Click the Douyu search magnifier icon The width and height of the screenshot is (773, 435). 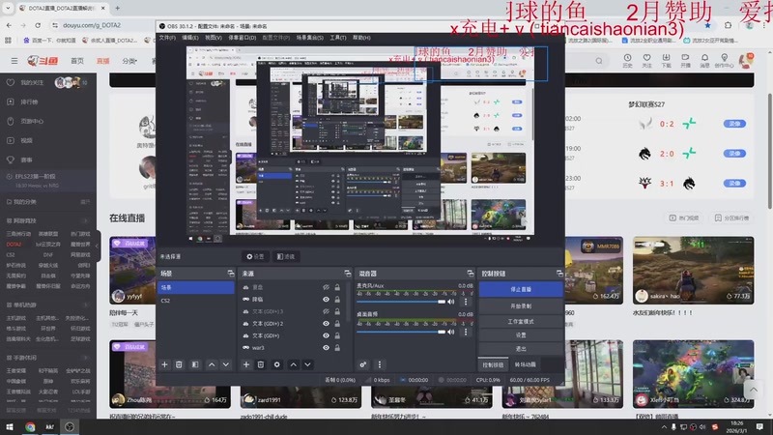click(x=599, y=61)
